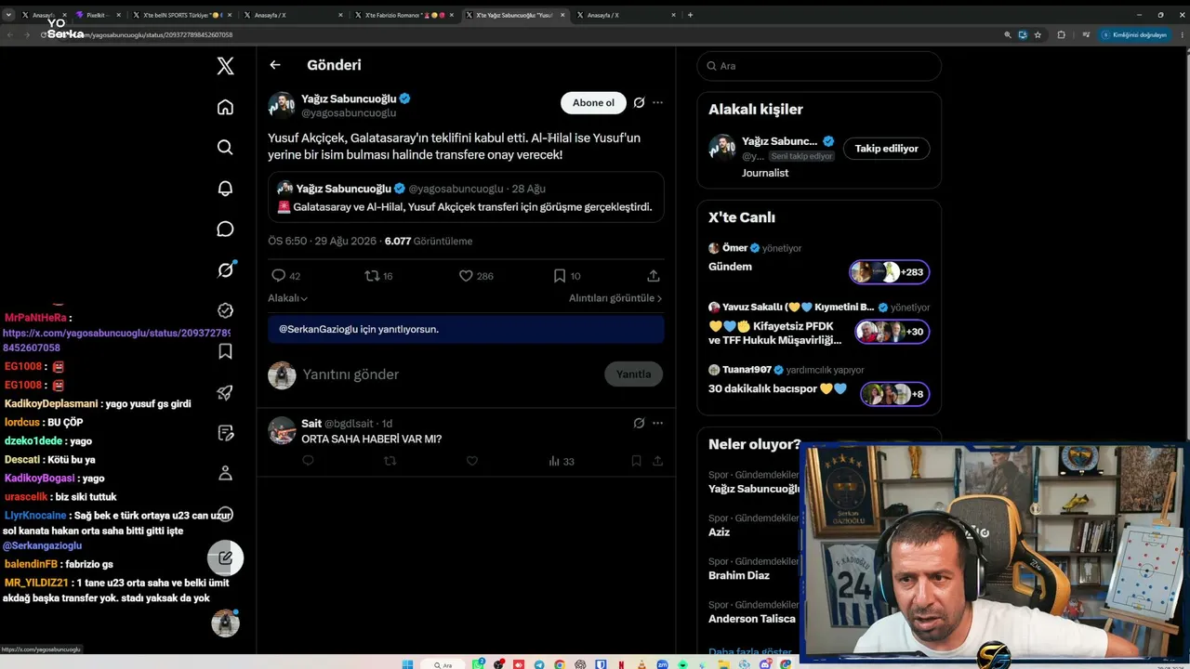Open WhatsApp from the taskbar
The height and width of the screenshot is (669, 1190).
[480, 664]
